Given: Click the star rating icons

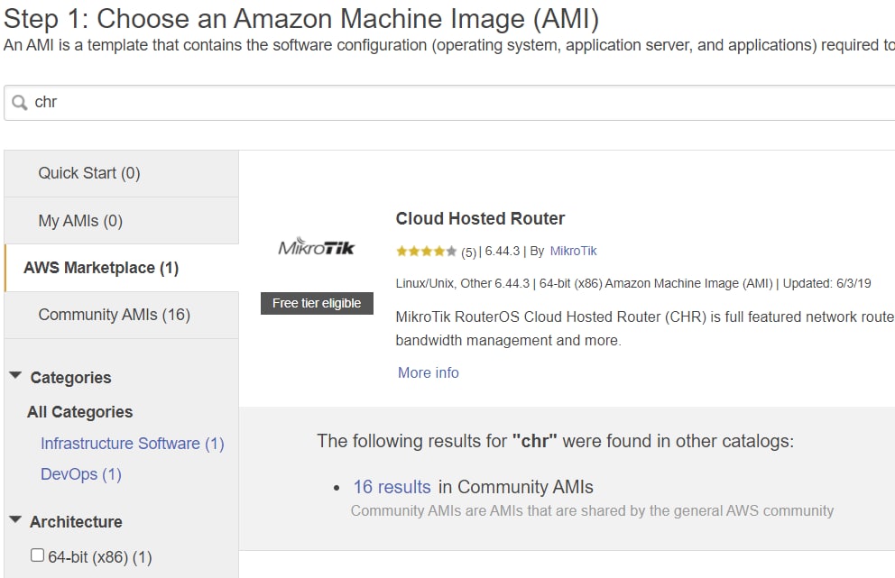Looking at the screenshot, I should pos(427,251).
